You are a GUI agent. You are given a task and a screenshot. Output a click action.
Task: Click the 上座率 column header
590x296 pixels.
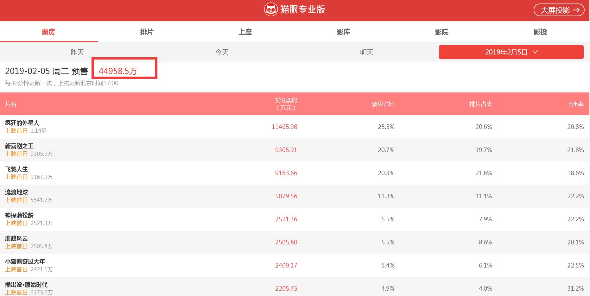tap(575, 104)
